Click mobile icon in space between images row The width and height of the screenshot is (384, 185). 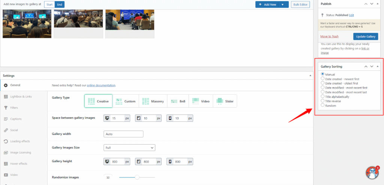pyautogui.click(x=170, y=118)
